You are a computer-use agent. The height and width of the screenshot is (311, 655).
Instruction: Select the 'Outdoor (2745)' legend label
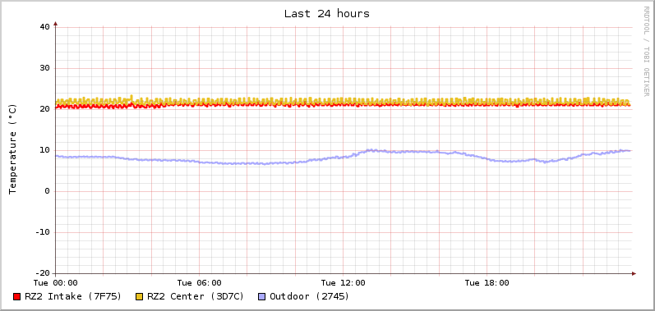[310, 296]
